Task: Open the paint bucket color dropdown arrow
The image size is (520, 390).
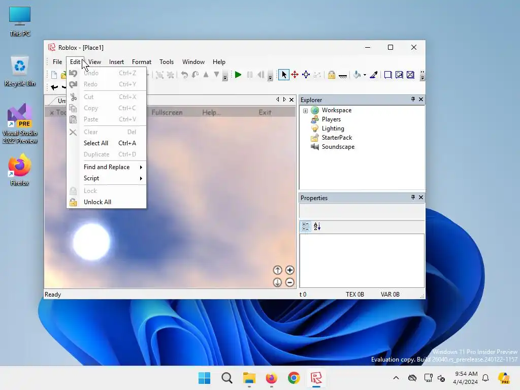Action: (365, 75)
